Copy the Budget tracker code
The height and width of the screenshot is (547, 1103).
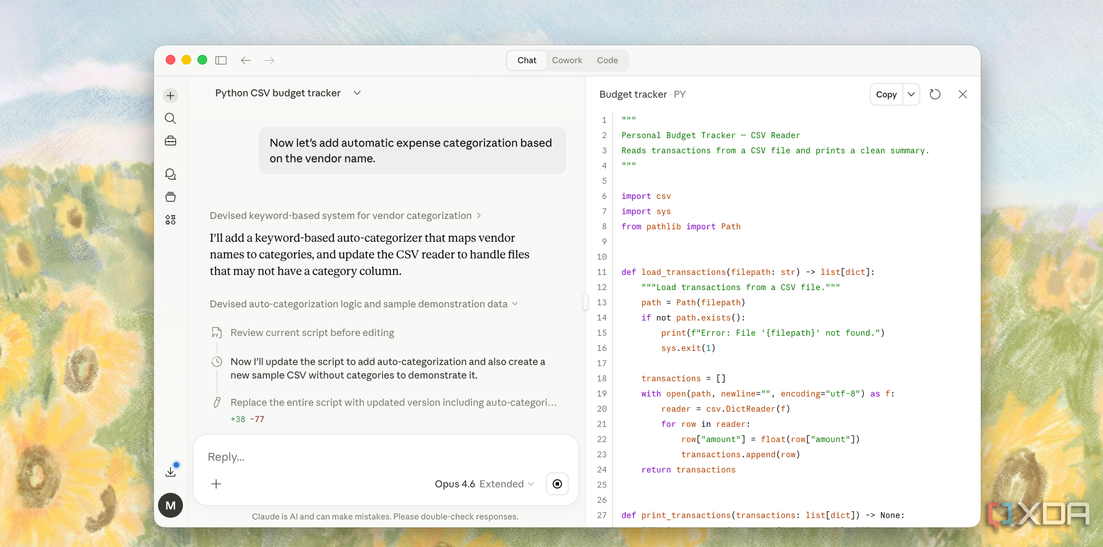[x=886, y=94]
